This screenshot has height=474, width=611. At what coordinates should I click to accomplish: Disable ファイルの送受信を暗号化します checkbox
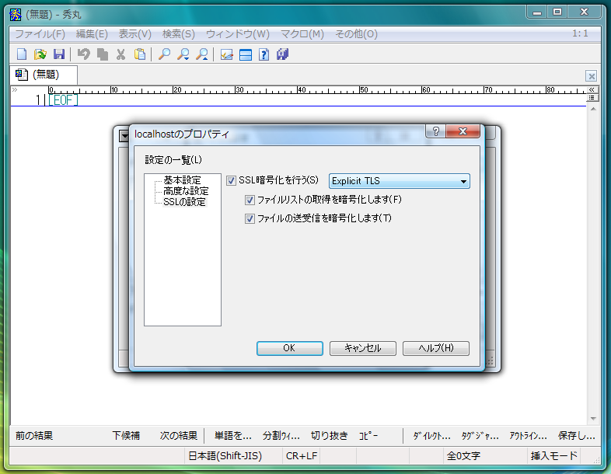(250, 218)
